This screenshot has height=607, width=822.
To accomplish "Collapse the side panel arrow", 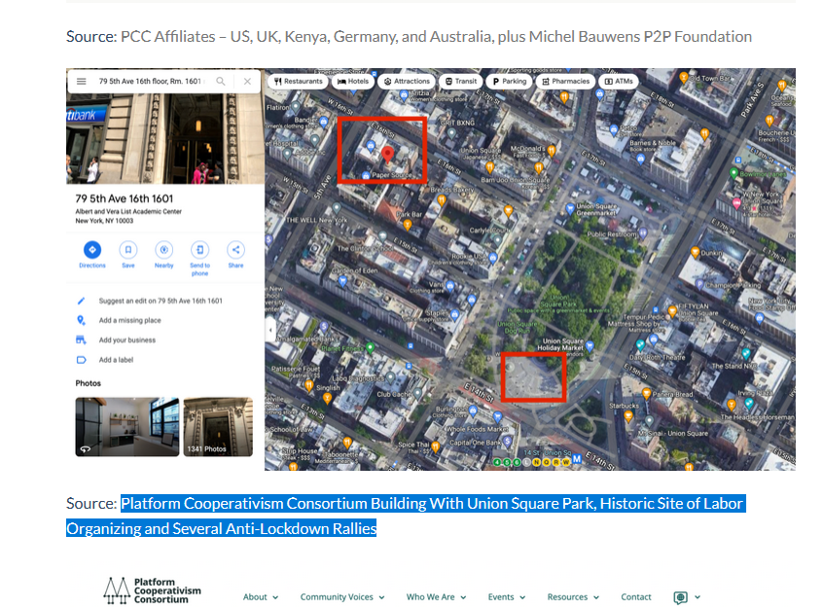I will coord(270,330).
